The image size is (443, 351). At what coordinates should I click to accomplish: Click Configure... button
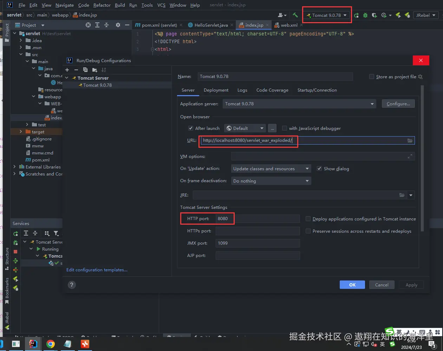[x=398, y=104]
